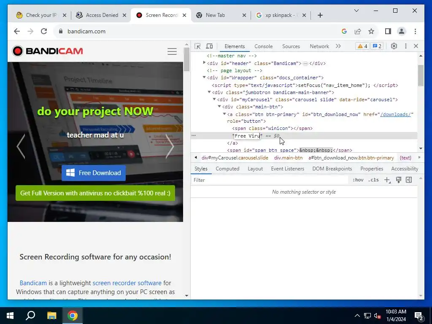Collapse the div id="Wrappper" node
Screen dimensions: 432x324
pos(204,78)
